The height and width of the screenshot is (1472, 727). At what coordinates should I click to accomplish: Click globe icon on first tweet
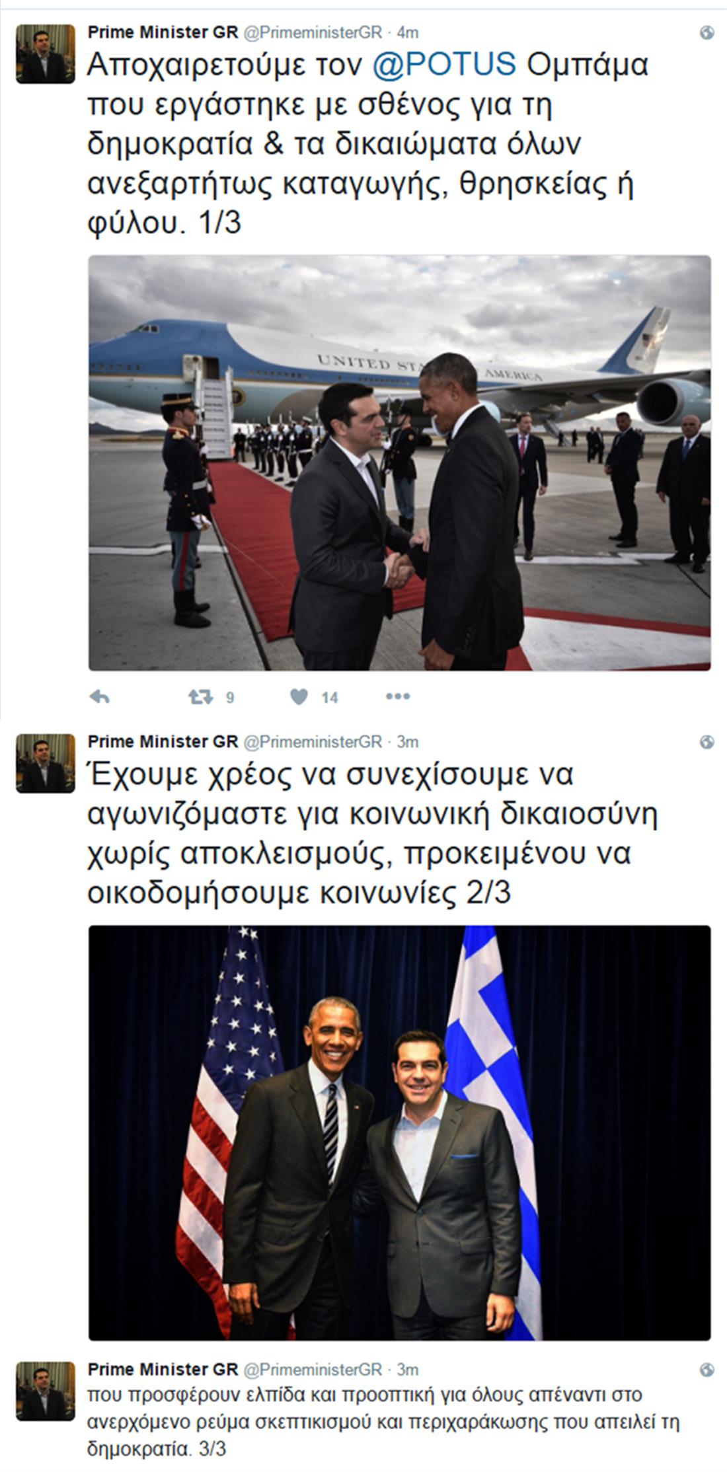click(x=707, y=32)
